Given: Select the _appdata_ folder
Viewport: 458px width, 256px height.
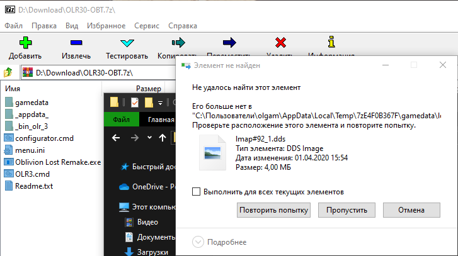Looking at the screenshot, I should pyautogui.click(x=26, y=114).
